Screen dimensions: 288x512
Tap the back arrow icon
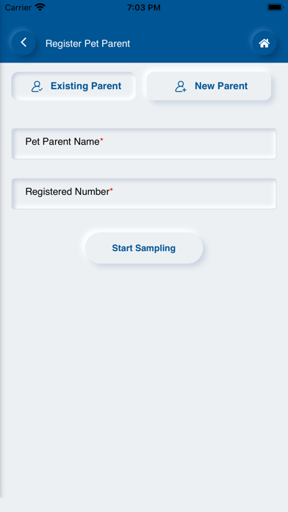(24, 43)
